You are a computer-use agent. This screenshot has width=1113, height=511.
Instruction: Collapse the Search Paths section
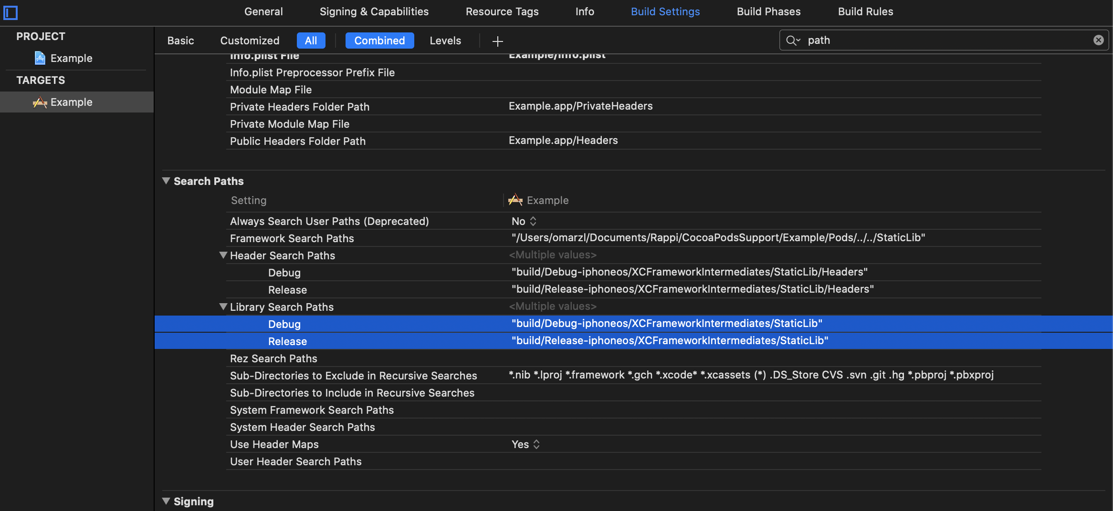pos(166,181)
